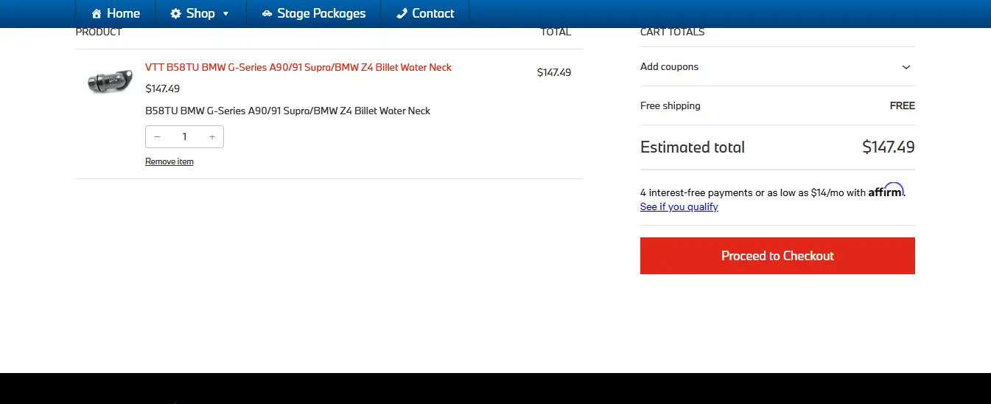Decrease quantity with the minus button
This screenshot has height=404, width=991.
pyautogui.click(x=157, y=137)
